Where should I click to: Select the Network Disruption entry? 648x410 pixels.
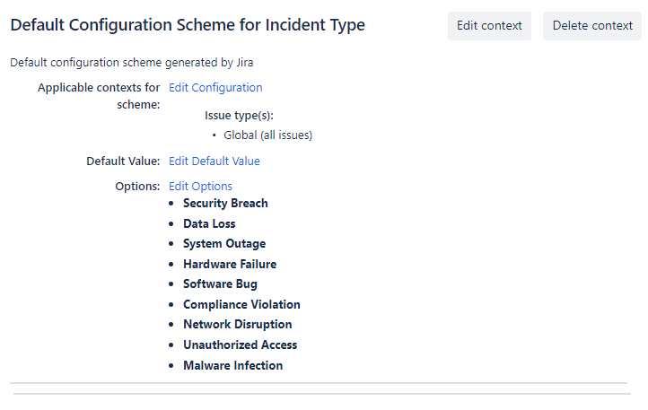[x=237, y=325]
